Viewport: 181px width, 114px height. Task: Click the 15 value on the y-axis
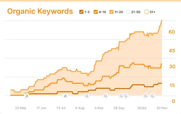coord(172,85)
